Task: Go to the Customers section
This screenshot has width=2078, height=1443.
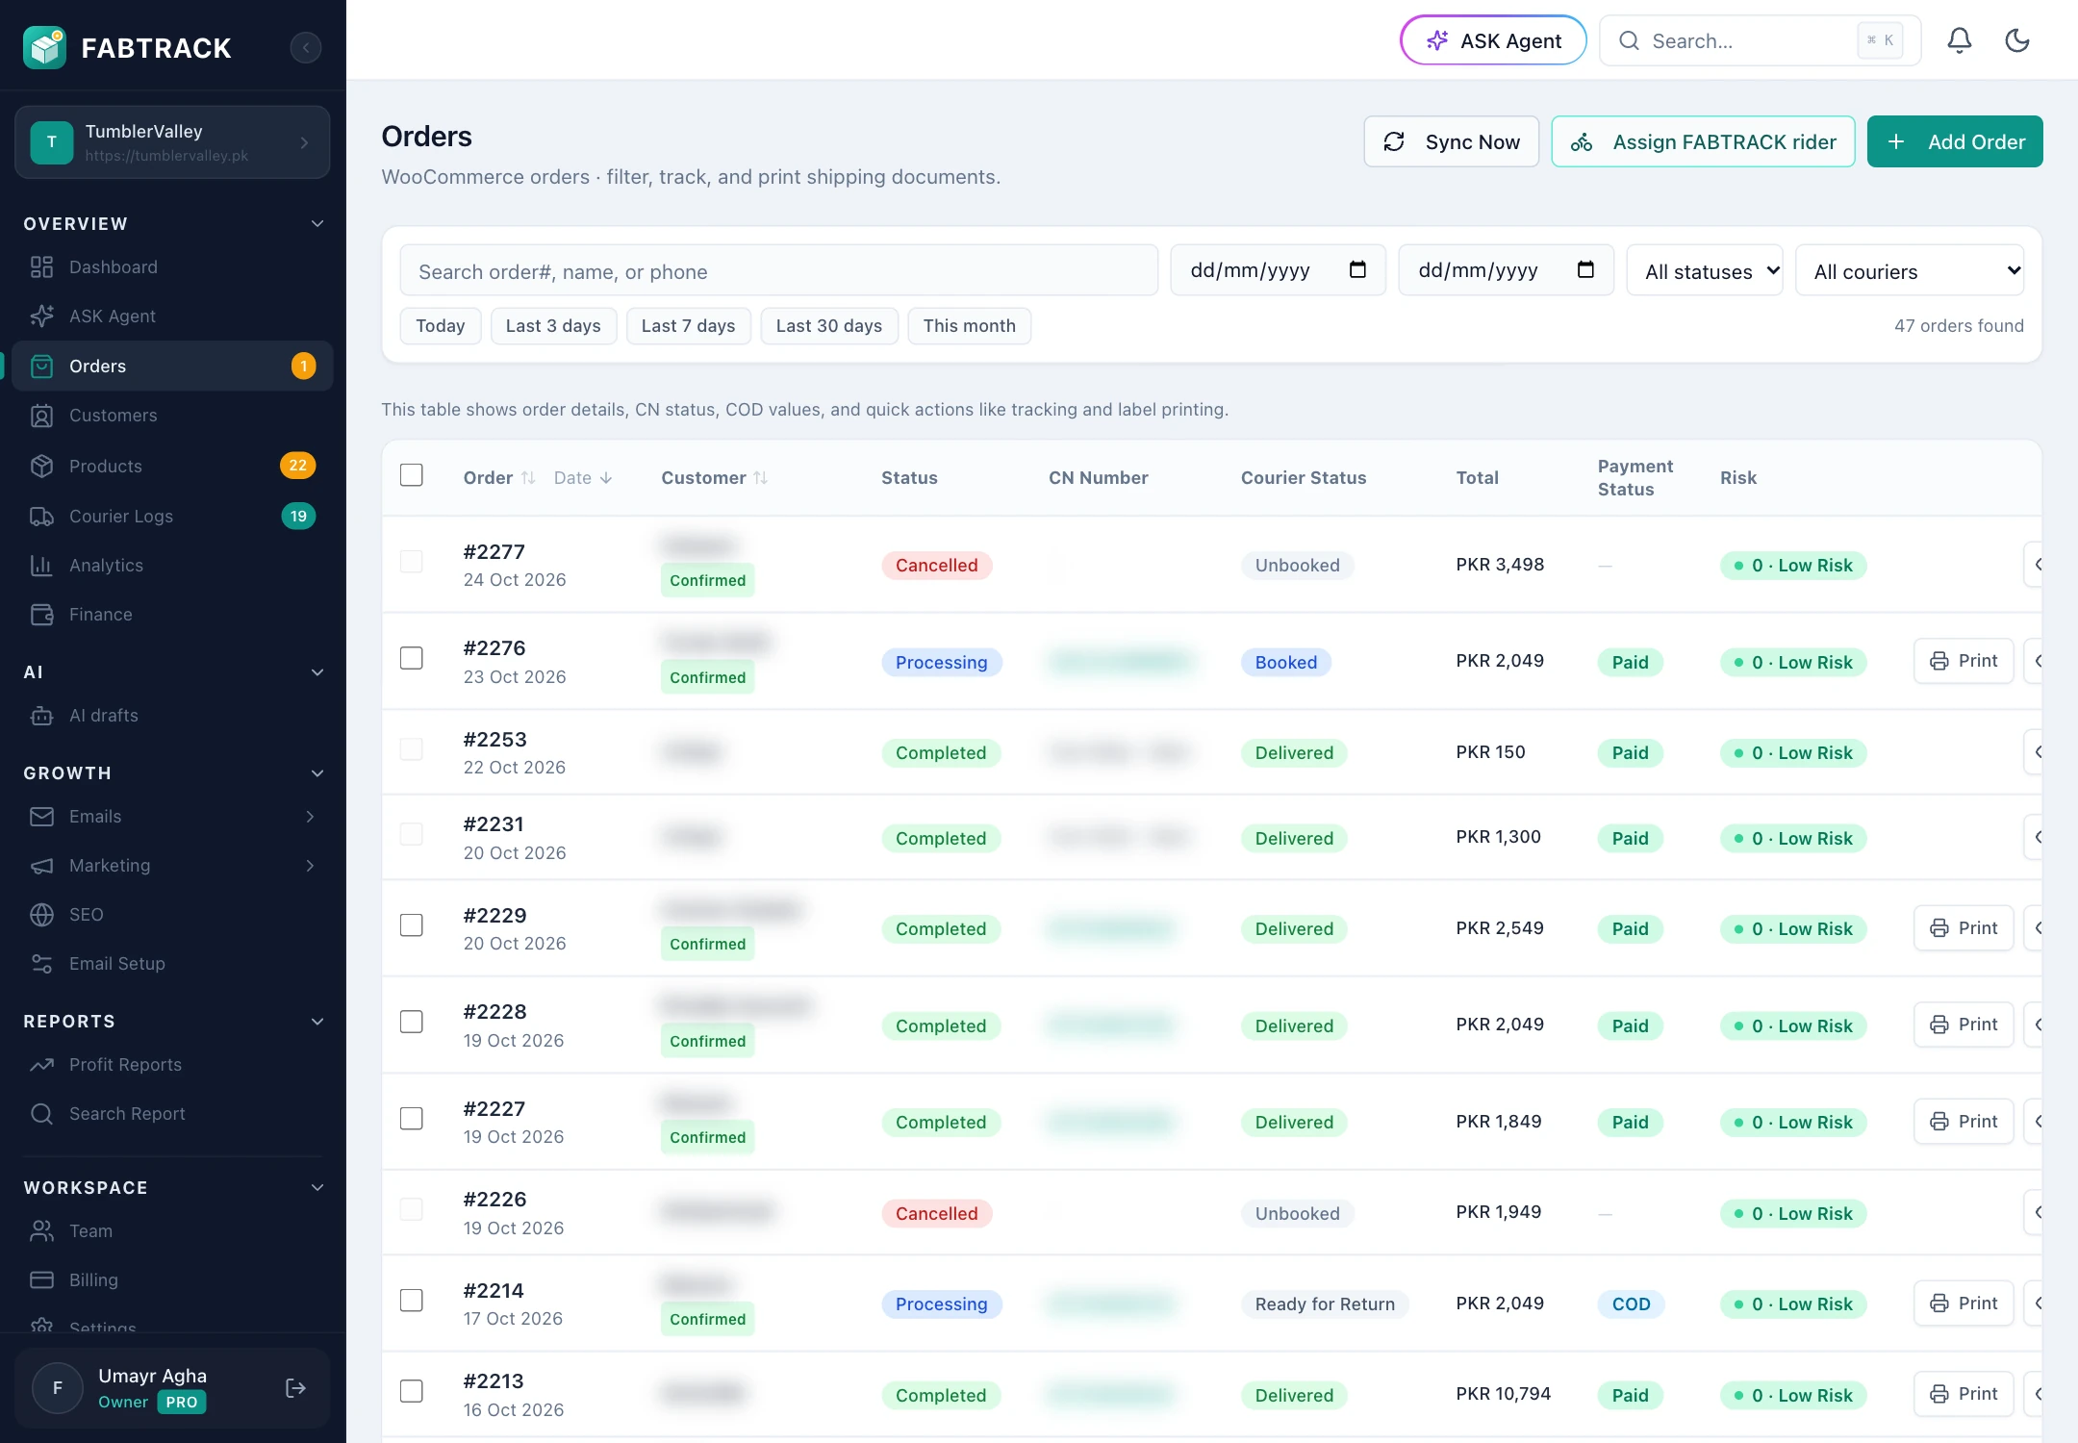Action: 173,416
